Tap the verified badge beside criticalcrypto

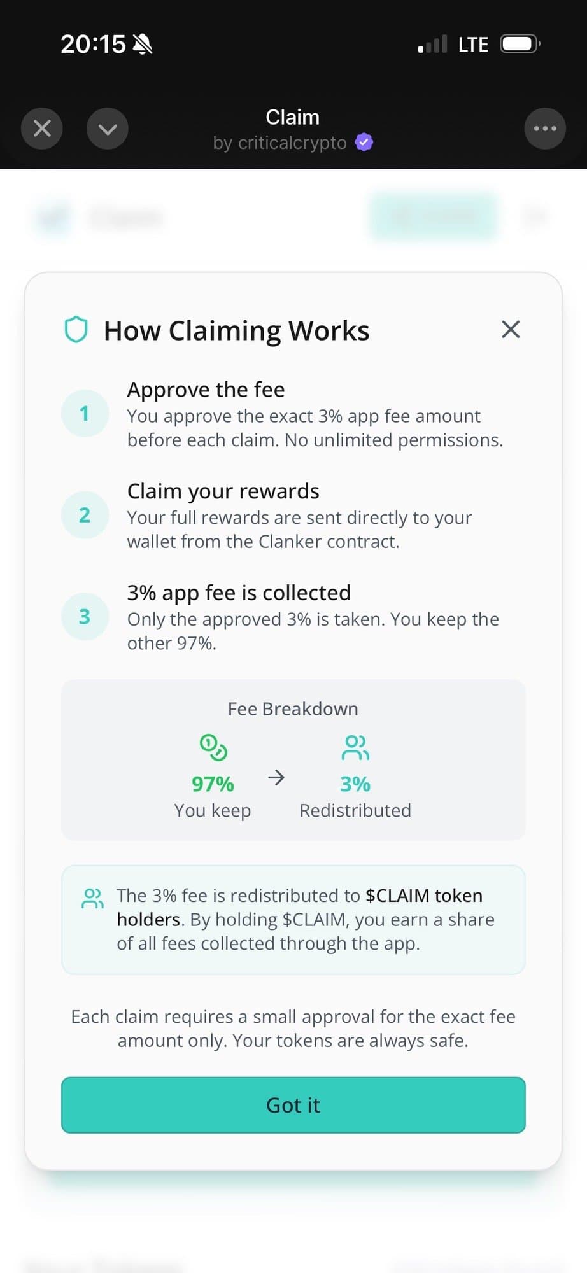click(x=364, y=143)
